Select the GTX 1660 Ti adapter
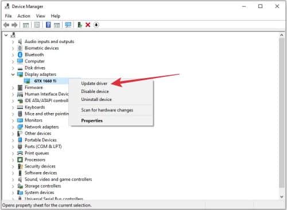The width and height of the screenshot is (287, 210). click(x=45, y=81)
